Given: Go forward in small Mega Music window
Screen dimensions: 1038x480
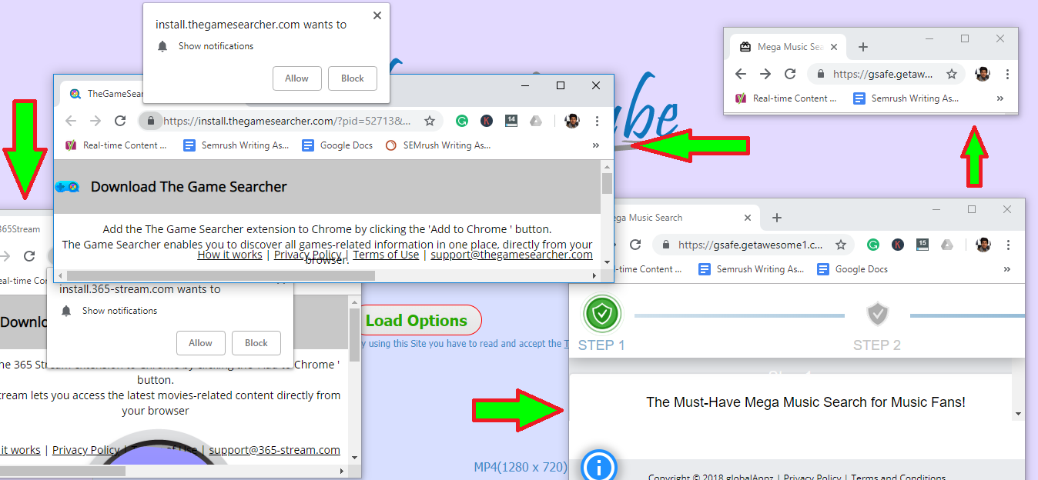Looking at the screenshot, I should [x=765, y=74].
